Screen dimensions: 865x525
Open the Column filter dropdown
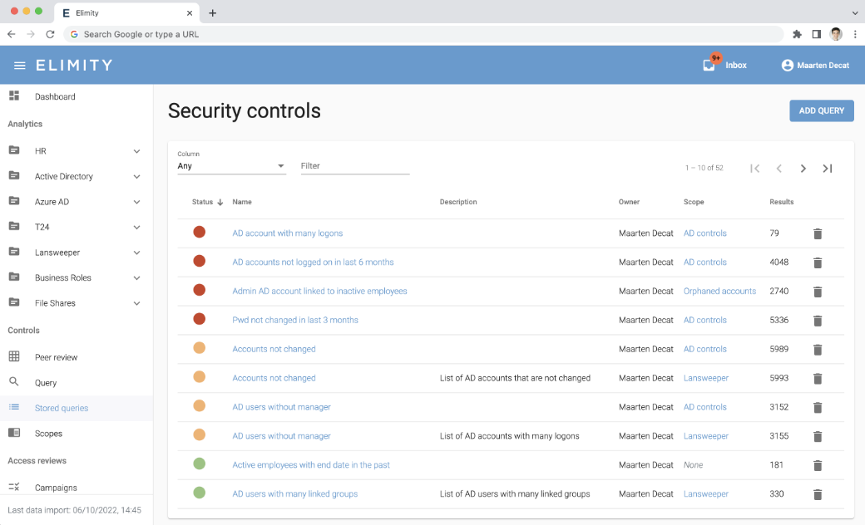click(232, 166)
